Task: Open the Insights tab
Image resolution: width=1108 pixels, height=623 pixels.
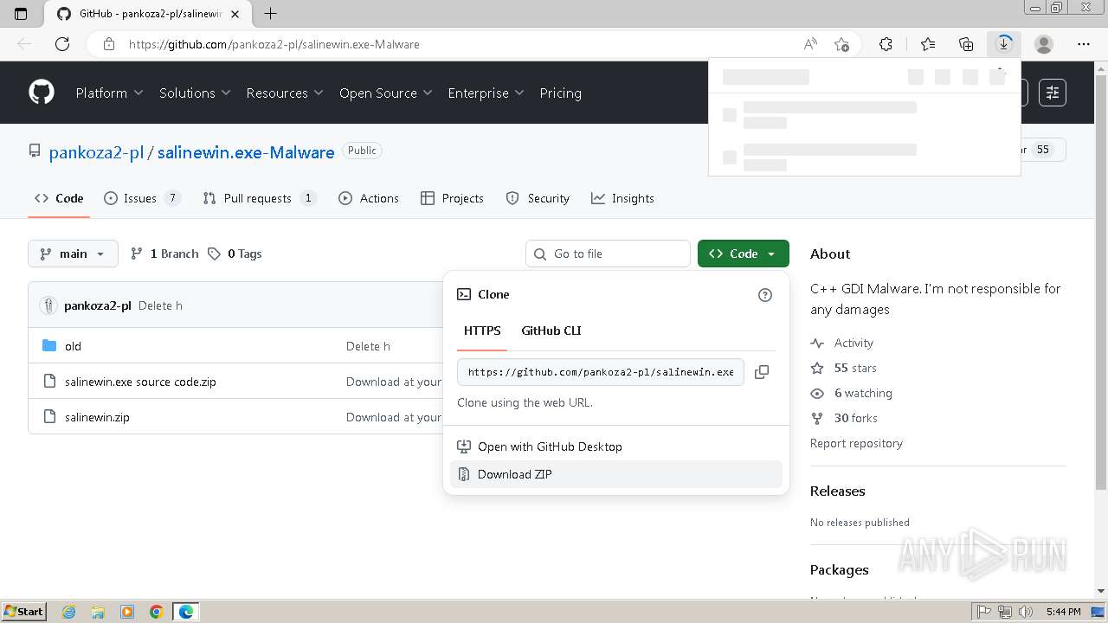Action: point(622,198)
